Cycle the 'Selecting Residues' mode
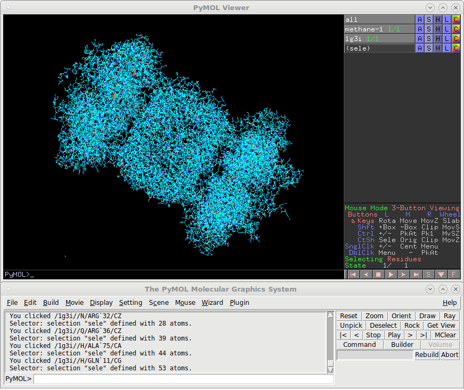 [x=383, y=259]
